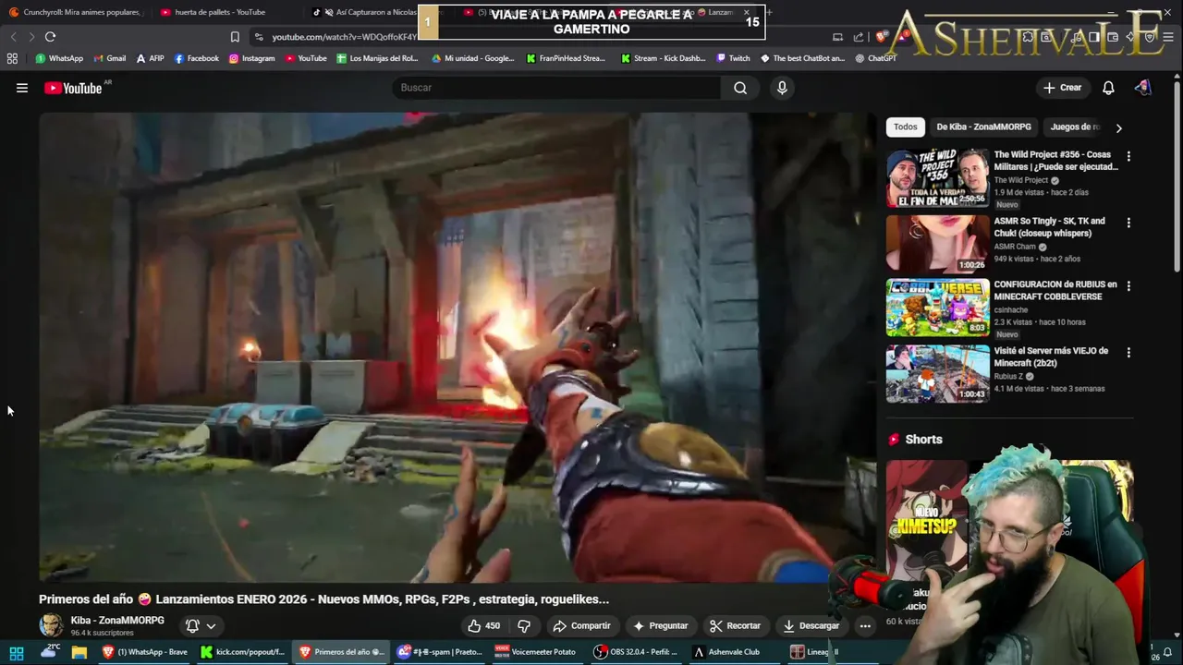Open the Windows Start button
Image resolution: width=1183 pixels, height=665 pixels.
17,652
